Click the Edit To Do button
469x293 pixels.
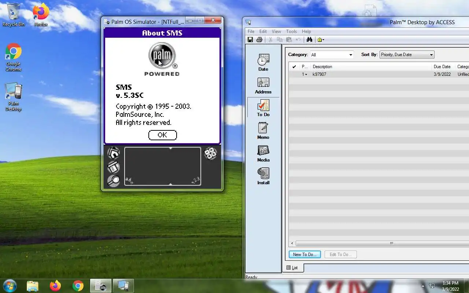tap(340, 255)
